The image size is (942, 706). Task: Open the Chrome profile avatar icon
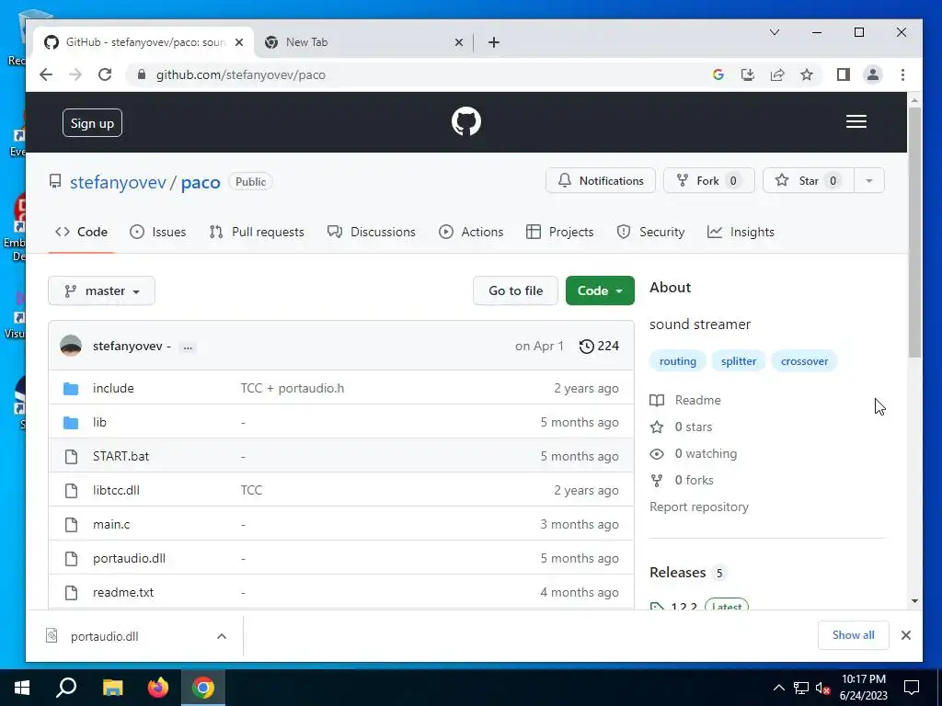click(x=872, y=74)
